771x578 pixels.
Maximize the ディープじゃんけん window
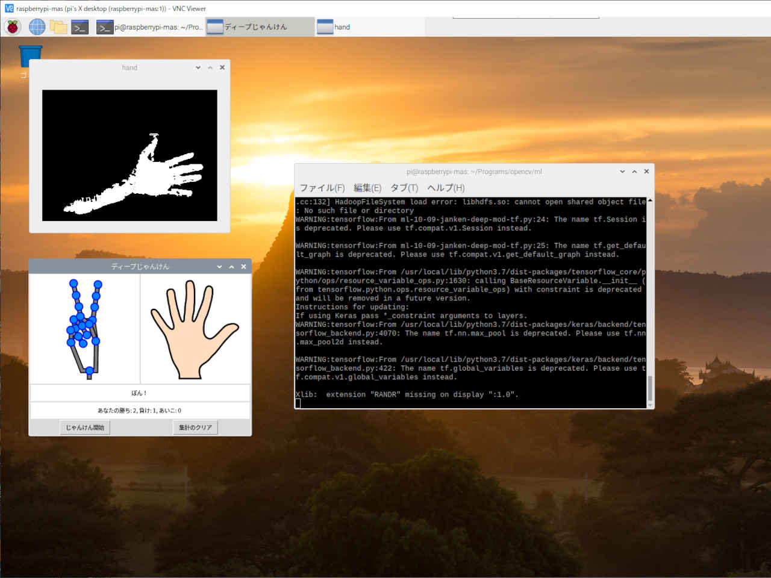point(231,266)
